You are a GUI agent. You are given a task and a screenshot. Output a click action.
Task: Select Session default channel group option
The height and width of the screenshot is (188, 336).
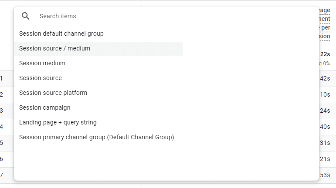tap(61, 34)
